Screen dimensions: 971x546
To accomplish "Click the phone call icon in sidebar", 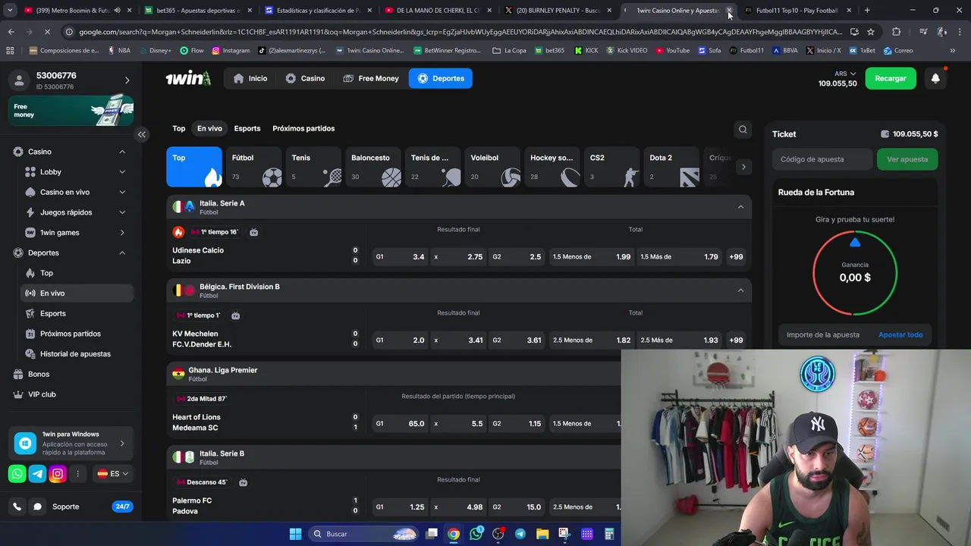I will click(x=17, y=507).
